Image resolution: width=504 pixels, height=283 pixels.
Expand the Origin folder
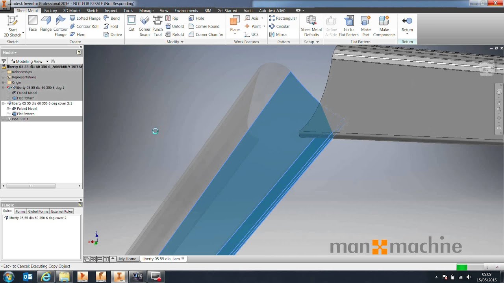pyautogui.click(x=4, y=83)
